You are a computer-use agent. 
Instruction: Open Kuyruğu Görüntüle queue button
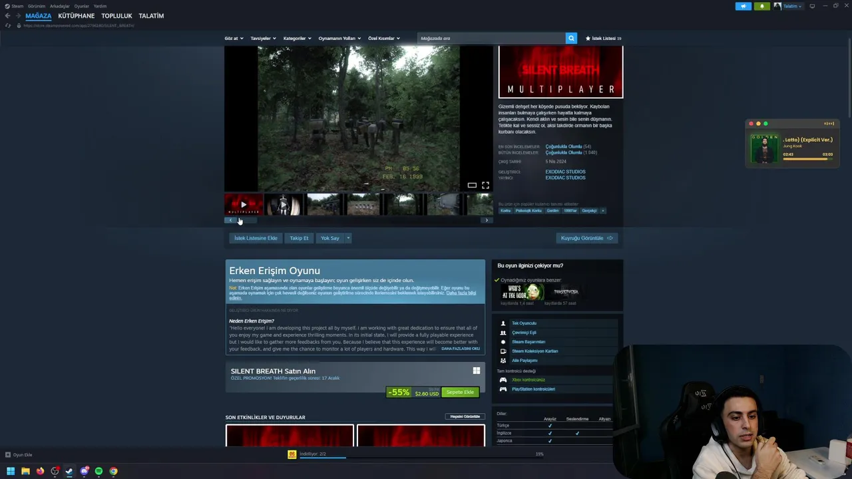pos(587,238)
